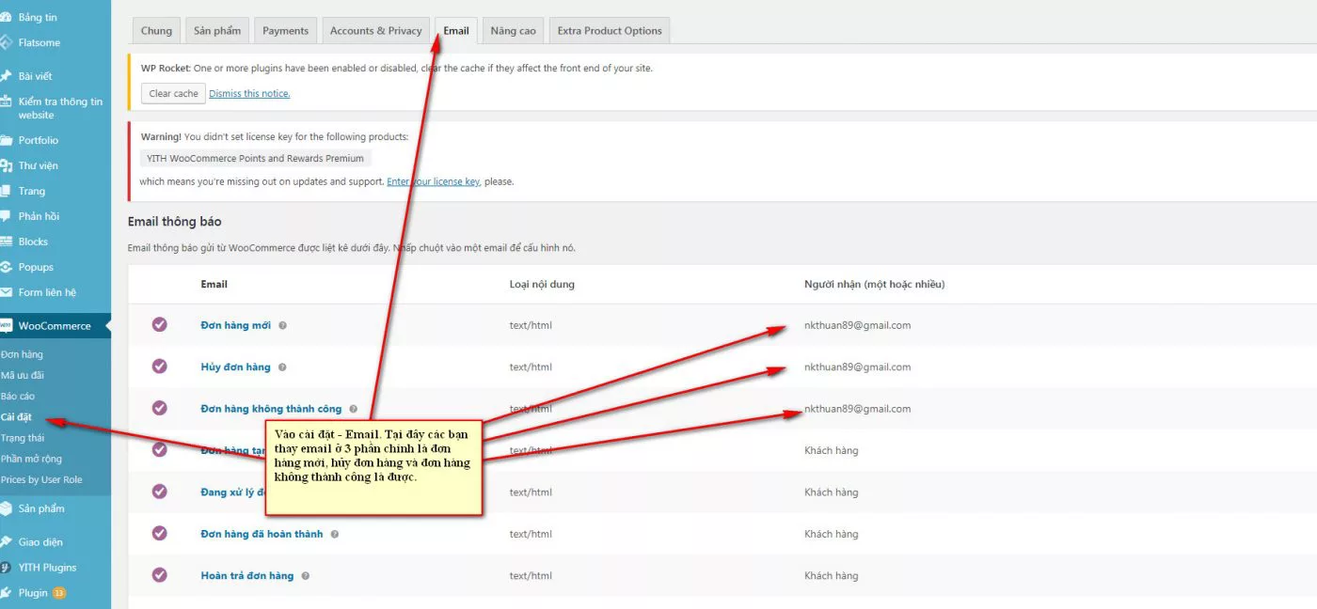Click the Bảng tin dashboard icon
Viewport: 1317px width, 609px height.
[x=9, y=16]
